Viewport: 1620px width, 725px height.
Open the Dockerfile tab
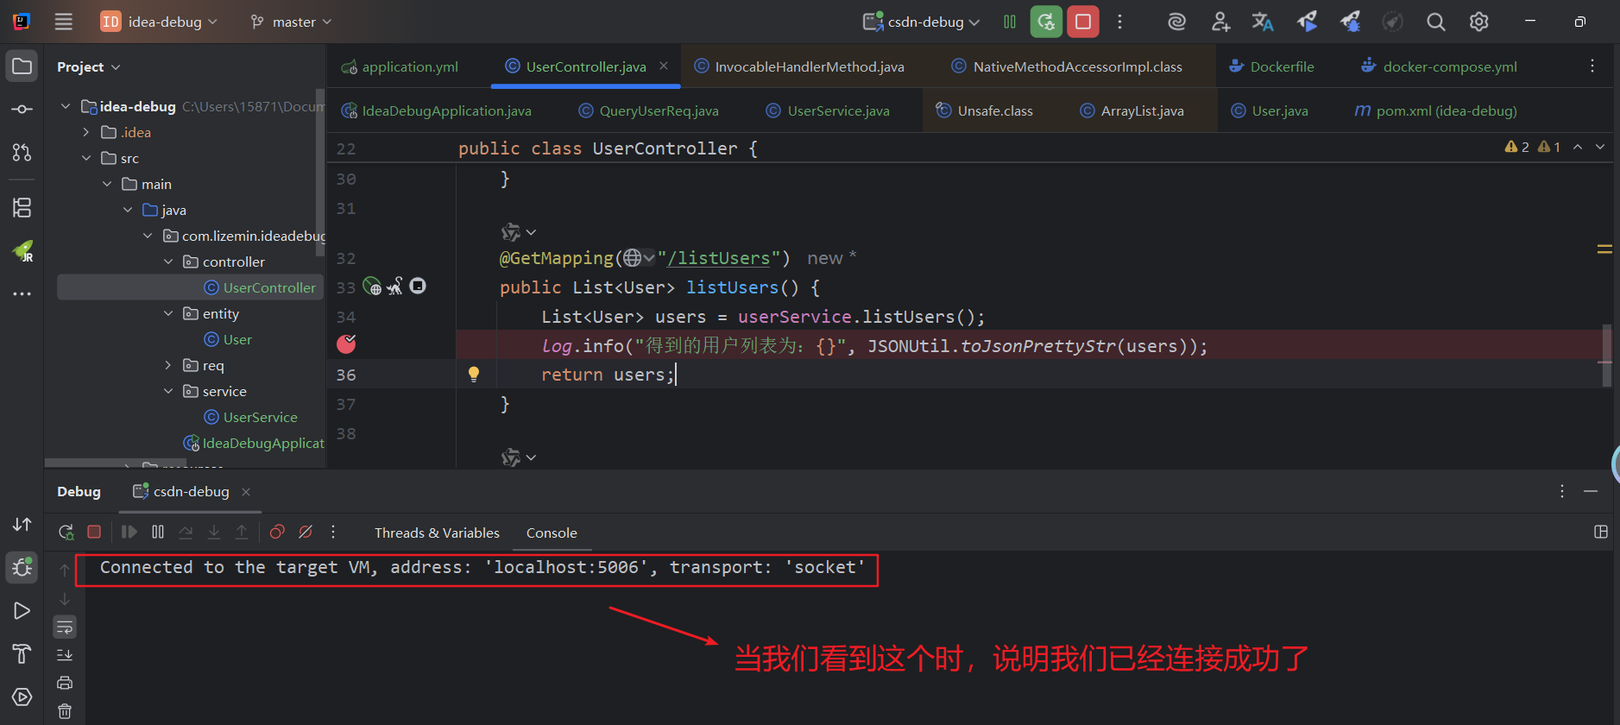tap(1271, 66)
